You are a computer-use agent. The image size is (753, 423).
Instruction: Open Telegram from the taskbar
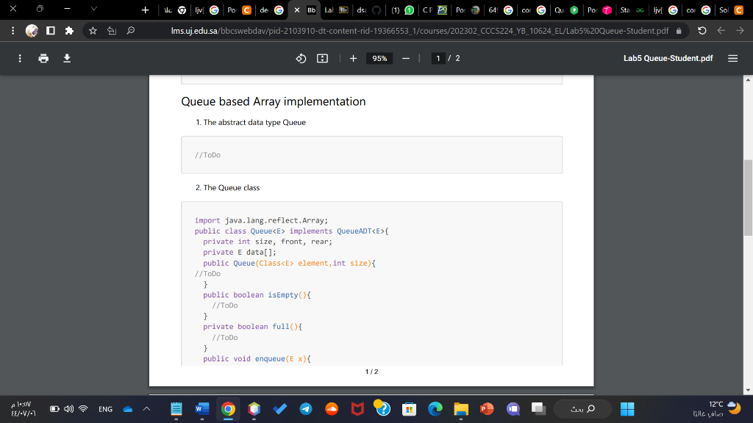coord(305,409)
